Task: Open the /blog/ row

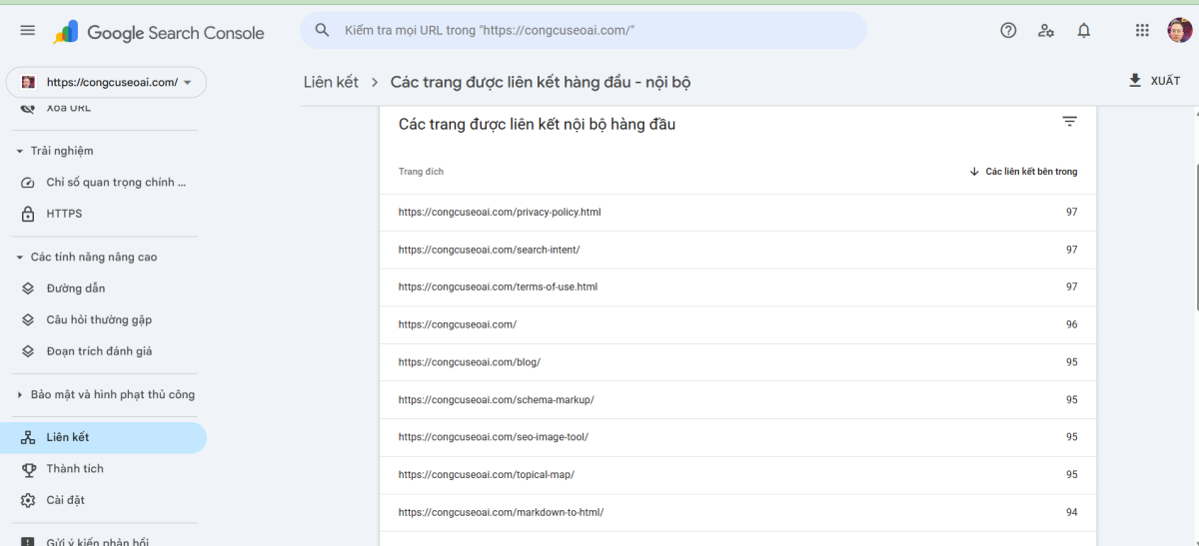Action: click(737, 362)
